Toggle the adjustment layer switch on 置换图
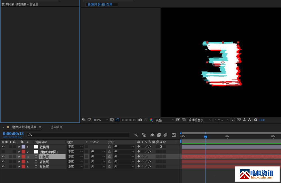The width and height of the screenshot is (281, 183). coord(161,147)
